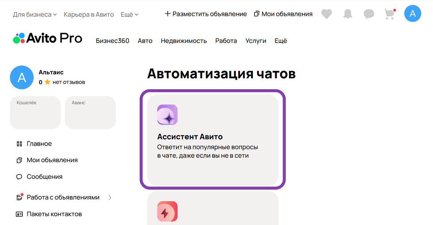Open the shopping cart icon
Image resolution: width=433 pixels, height=225 pixels.
click(x=389, y=13)
